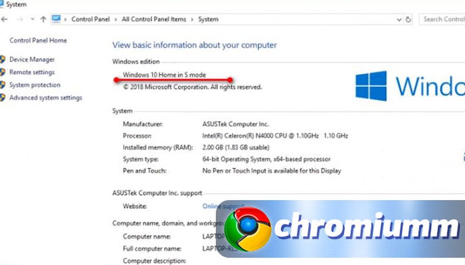The width and height of the screenshot is (465, 265).
Task: Select '2.00 GB (1.83 GB usable)' value
Action: click(x=236, y=147)
